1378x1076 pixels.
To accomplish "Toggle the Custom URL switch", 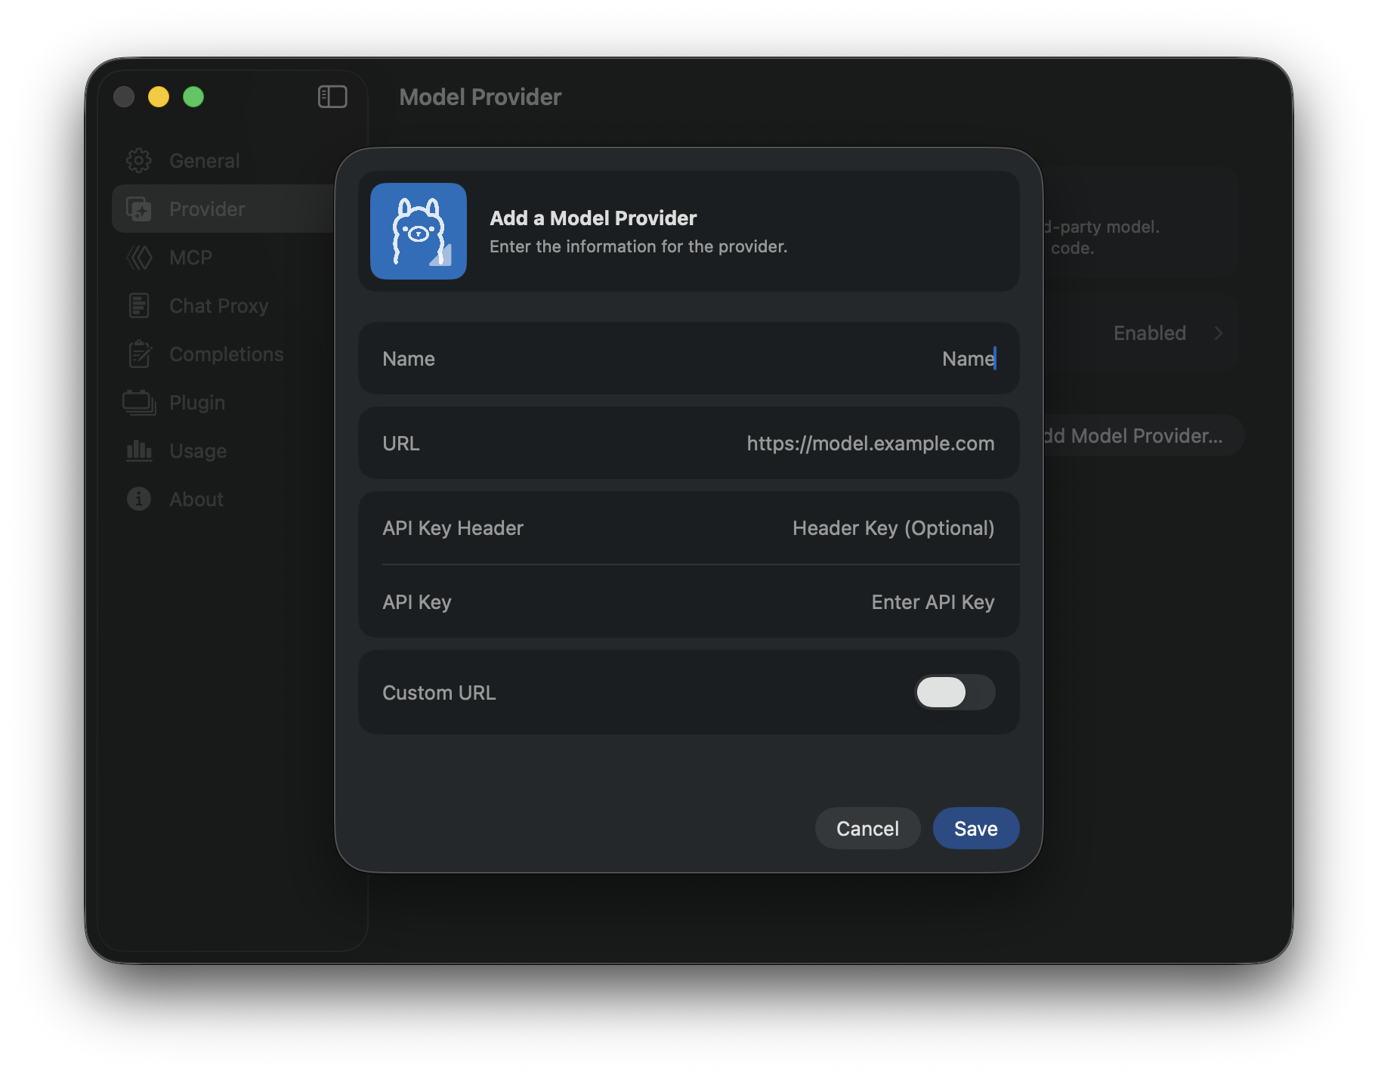I will tap(955, 692).
